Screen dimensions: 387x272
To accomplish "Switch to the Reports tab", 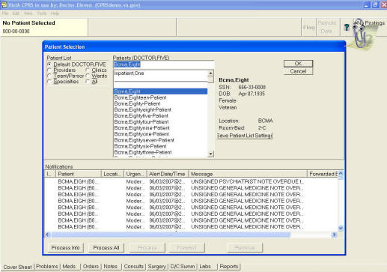I will point(229,267).
